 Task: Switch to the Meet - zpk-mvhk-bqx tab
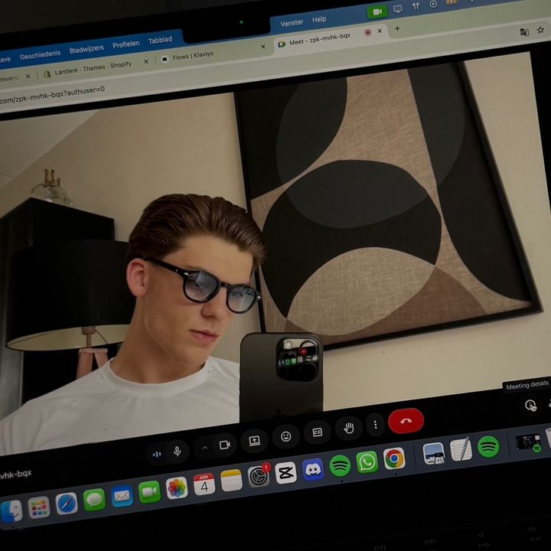click(319, 40)
